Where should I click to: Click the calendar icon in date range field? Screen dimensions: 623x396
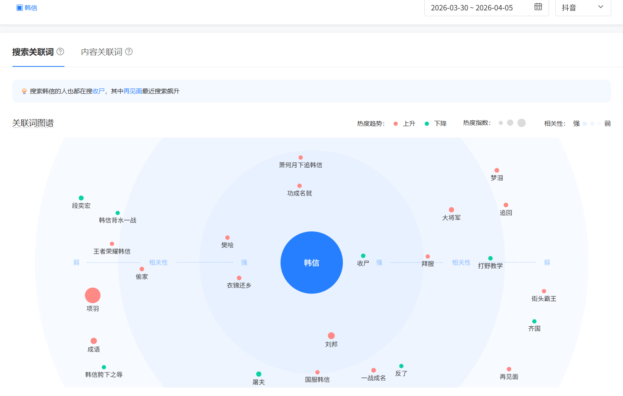[538, 7]
